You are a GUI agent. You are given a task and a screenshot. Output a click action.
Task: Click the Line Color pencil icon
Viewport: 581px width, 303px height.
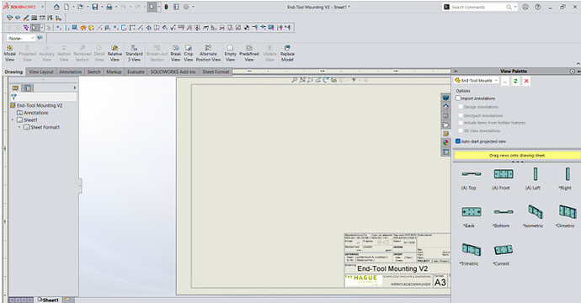[x=26, y=18]
